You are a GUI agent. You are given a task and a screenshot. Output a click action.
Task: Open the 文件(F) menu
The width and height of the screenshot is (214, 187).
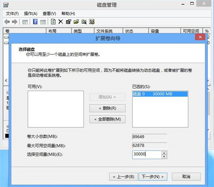tap(12, 14)
